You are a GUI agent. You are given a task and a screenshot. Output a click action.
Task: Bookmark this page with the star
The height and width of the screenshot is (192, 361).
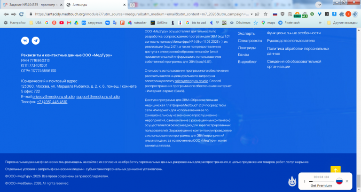(x=266, y=14)
